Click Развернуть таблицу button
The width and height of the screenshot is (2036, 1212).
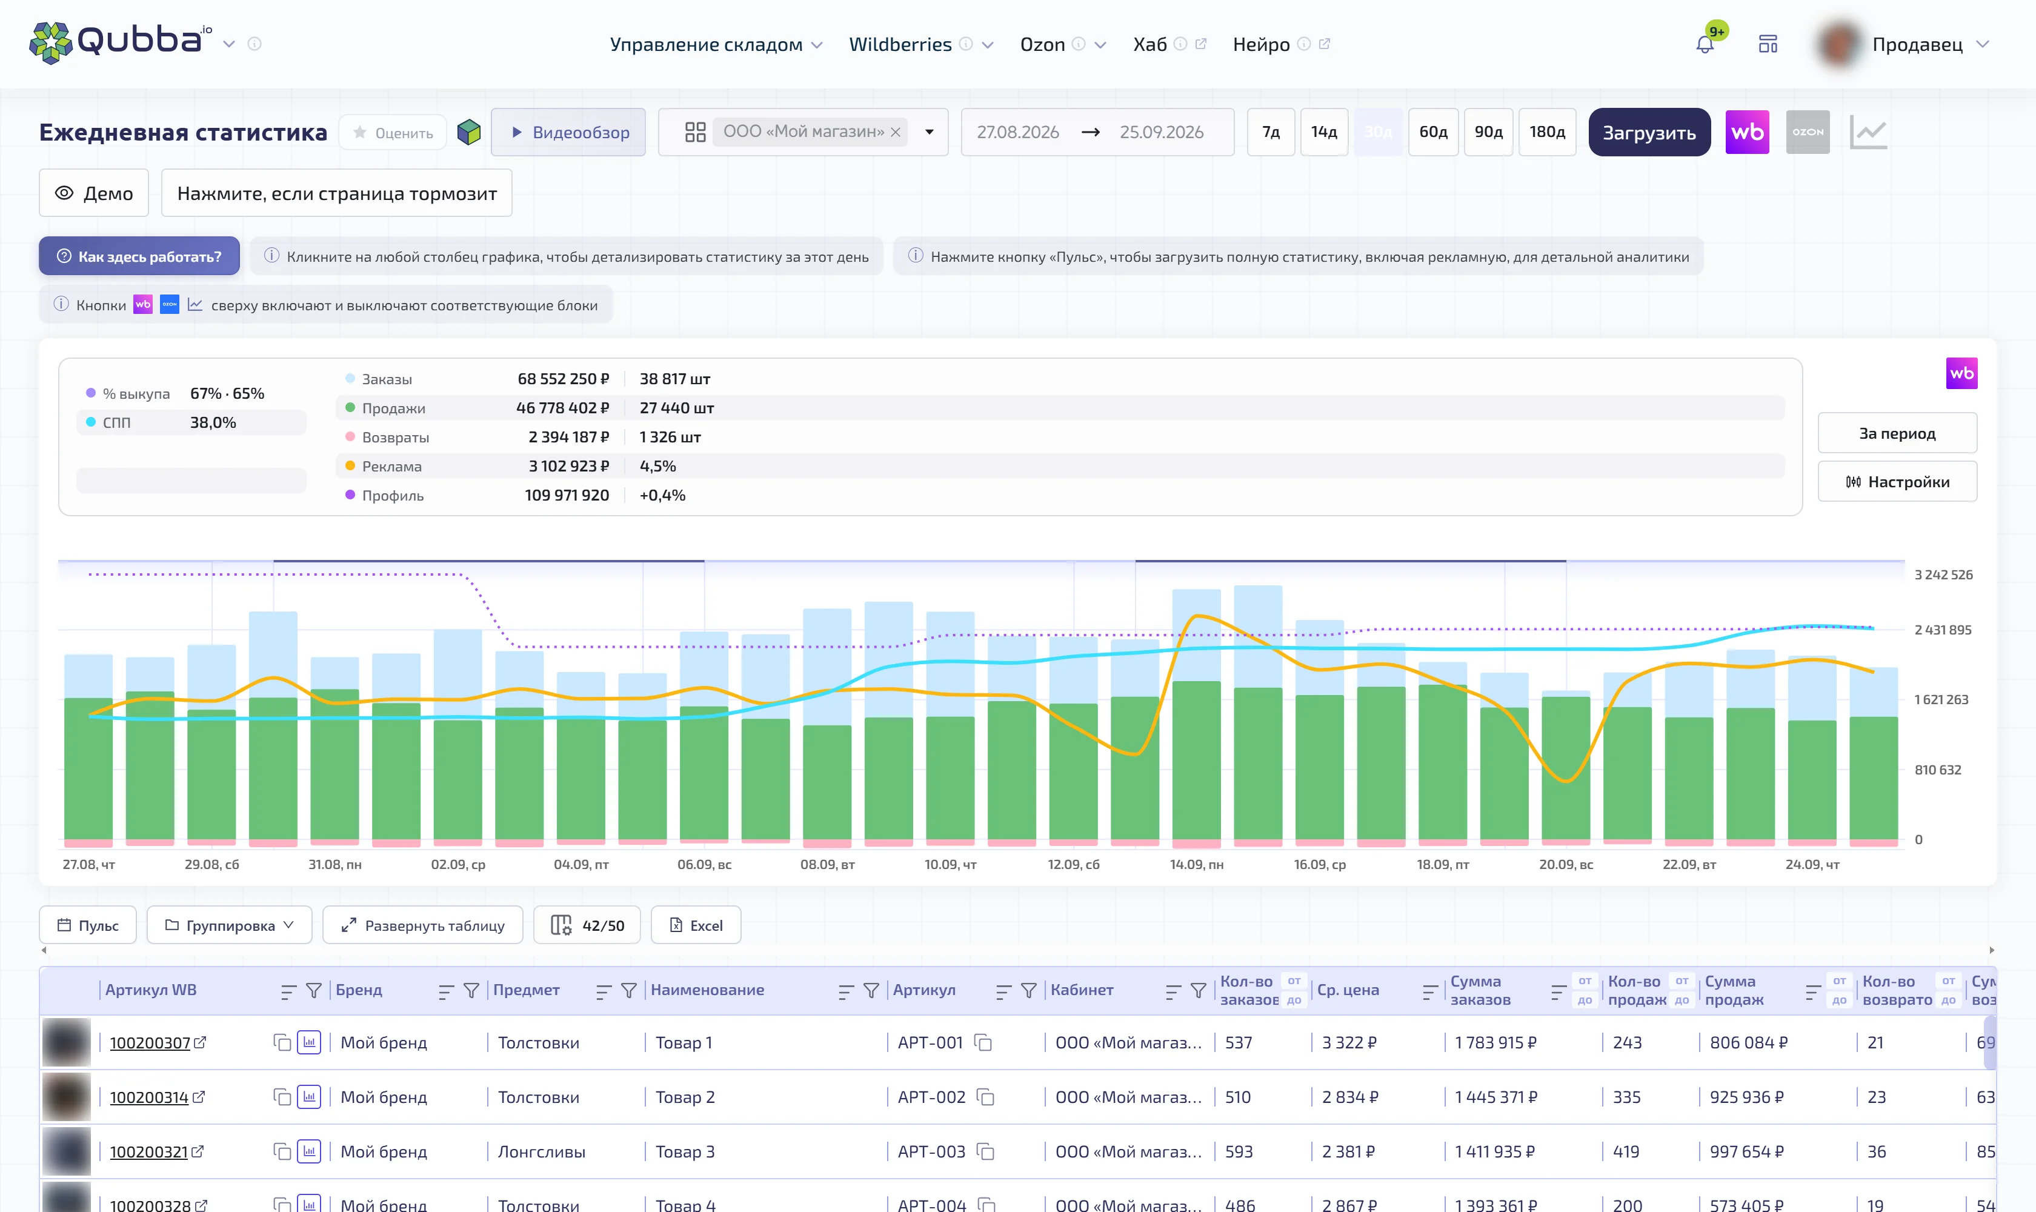click(x=422, y=925)
